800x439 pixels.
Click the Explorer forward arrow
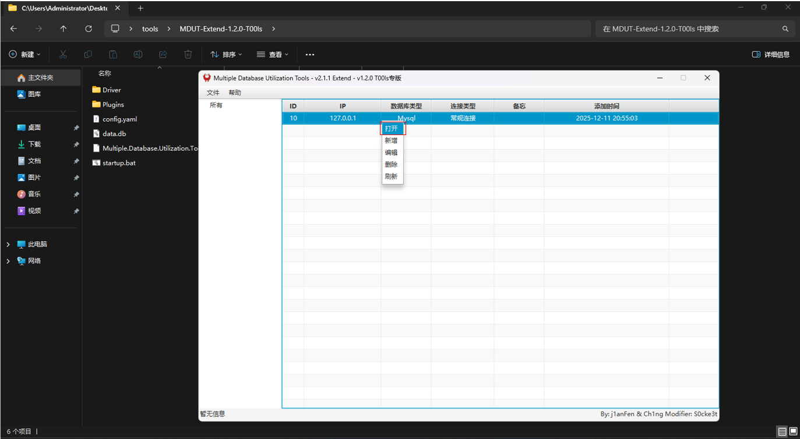coord(38,29)
